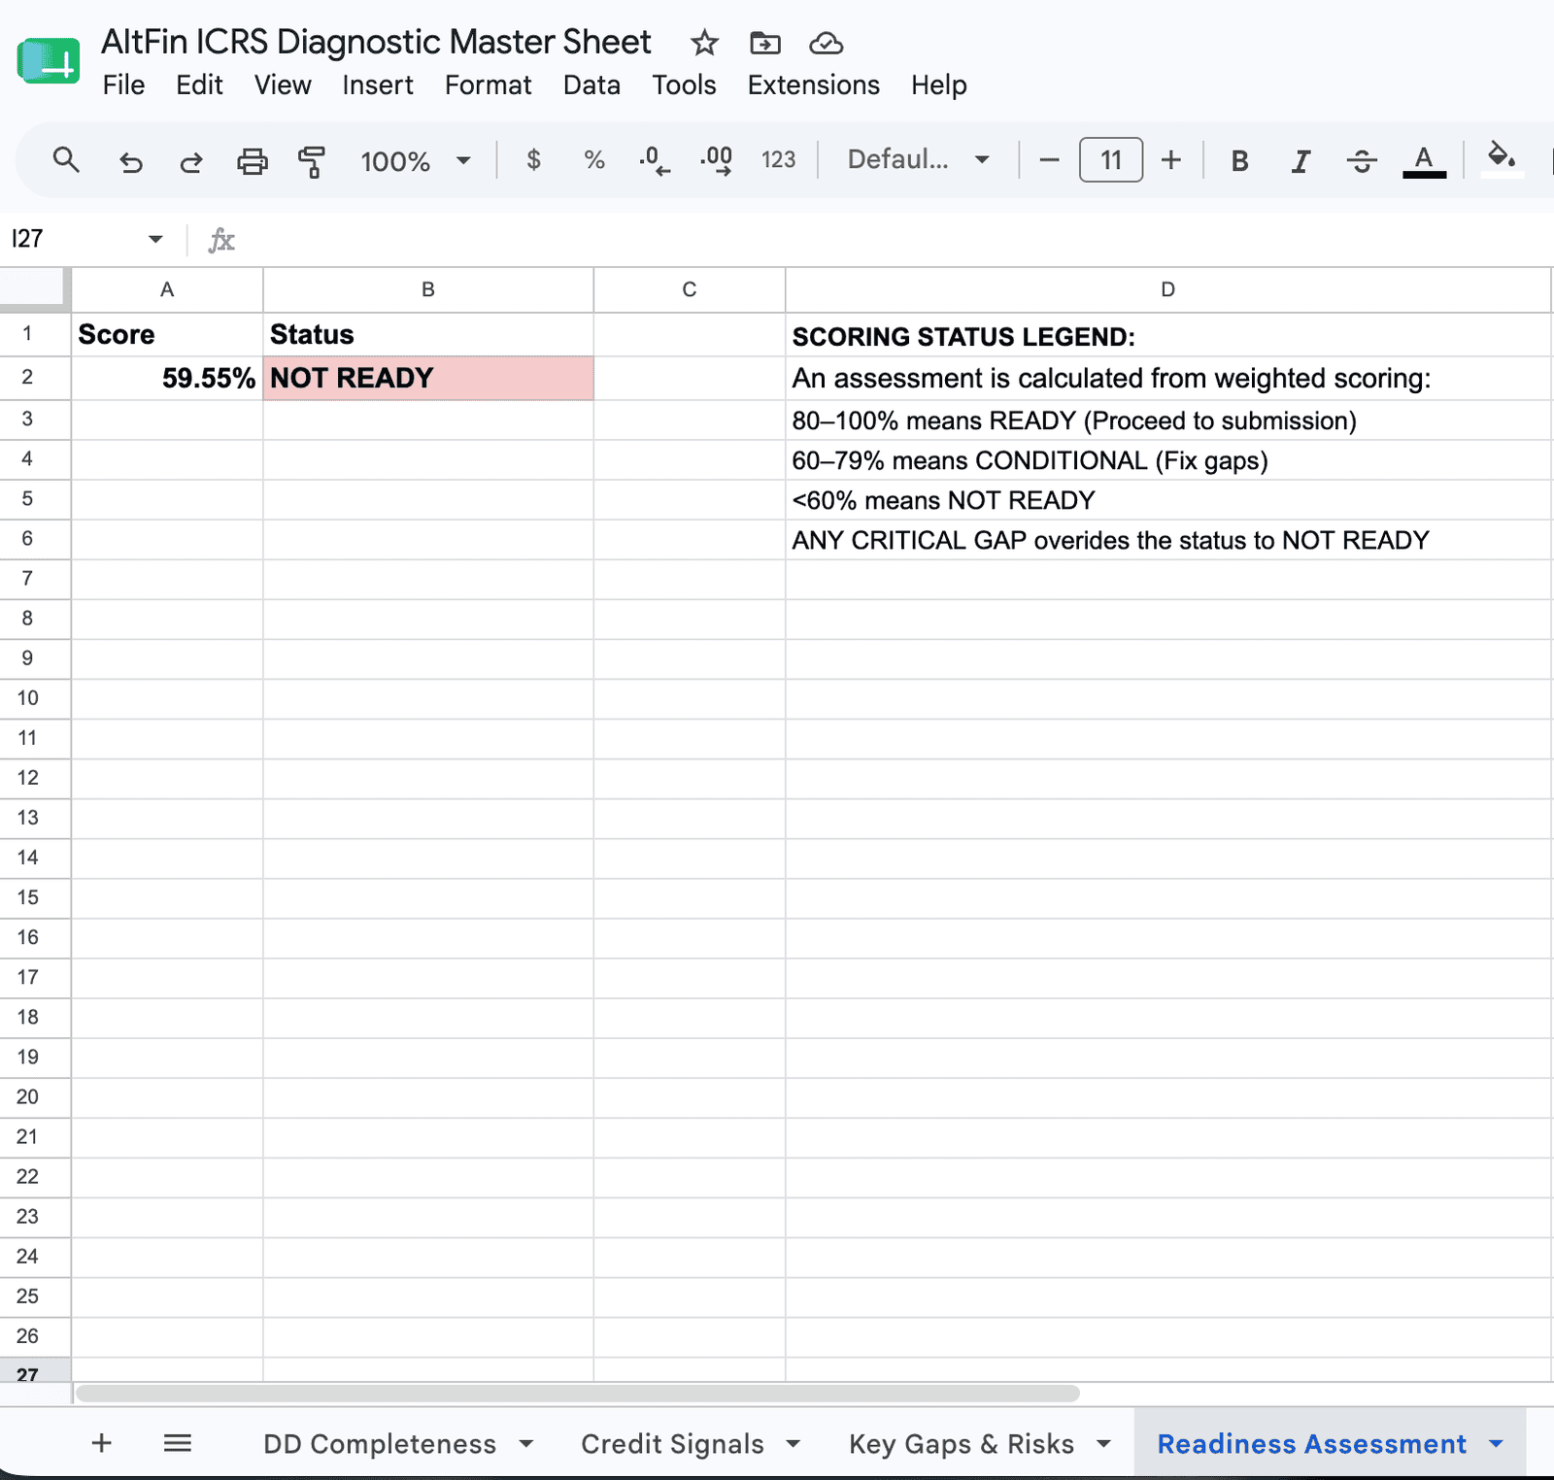
Task: Format as percent
Action: (594, 160)
